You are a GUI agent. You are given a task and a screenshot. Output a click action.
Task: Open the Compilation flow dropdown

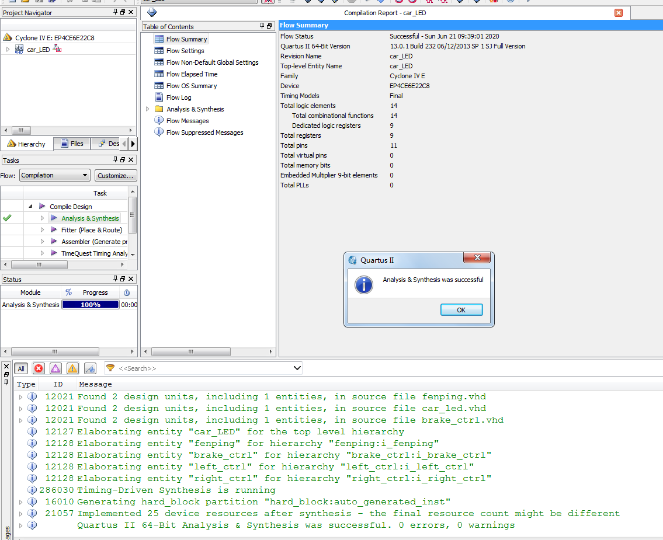tap(54, 175)
